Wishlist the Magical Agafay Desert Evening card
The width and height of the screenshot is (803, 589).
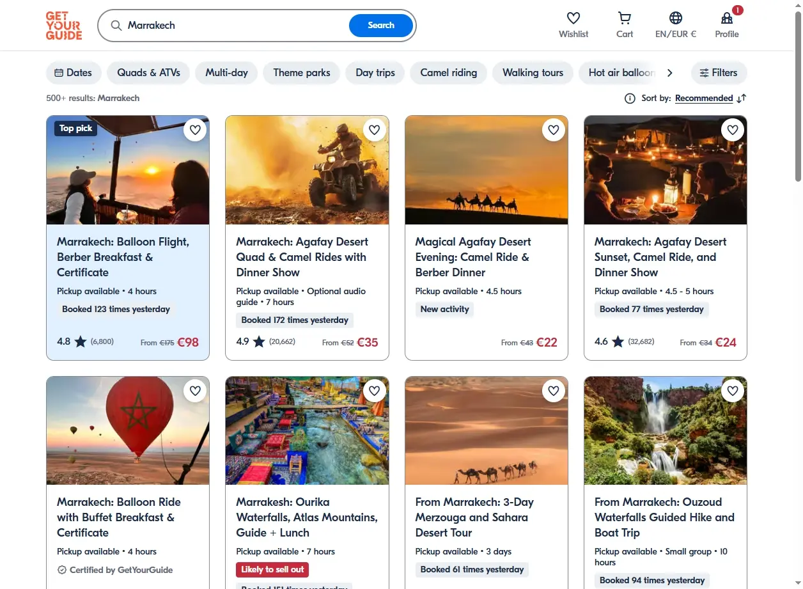pos(554,130)
